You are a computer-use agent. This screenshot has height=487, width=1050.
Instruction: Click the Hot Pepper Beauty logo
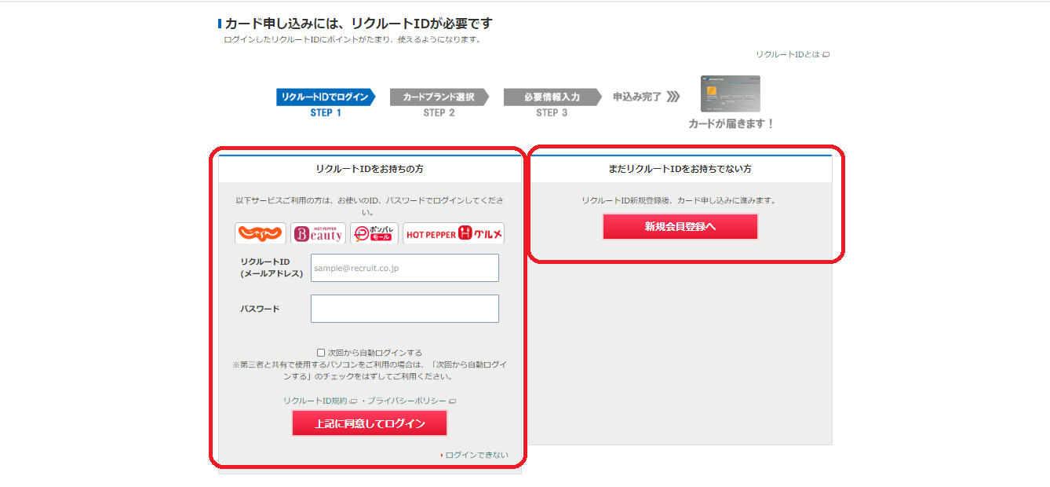(x=318, y=233)
